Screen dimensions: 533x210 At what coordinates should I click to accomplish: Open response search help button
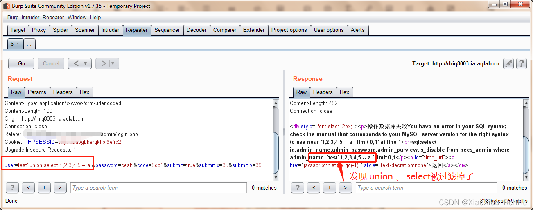(x=298, y=188)
